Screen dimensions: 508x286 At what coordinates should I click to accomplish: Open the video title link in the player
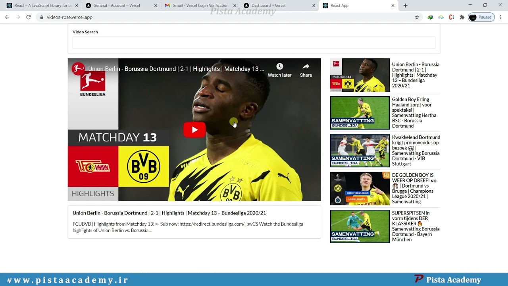[x=176, y=69]
